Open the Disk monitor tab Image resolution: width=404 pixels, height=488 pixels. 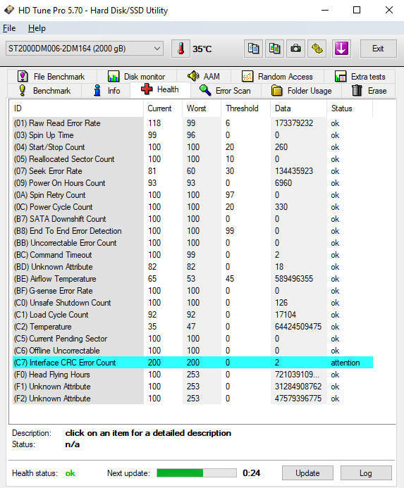point(137,77)
